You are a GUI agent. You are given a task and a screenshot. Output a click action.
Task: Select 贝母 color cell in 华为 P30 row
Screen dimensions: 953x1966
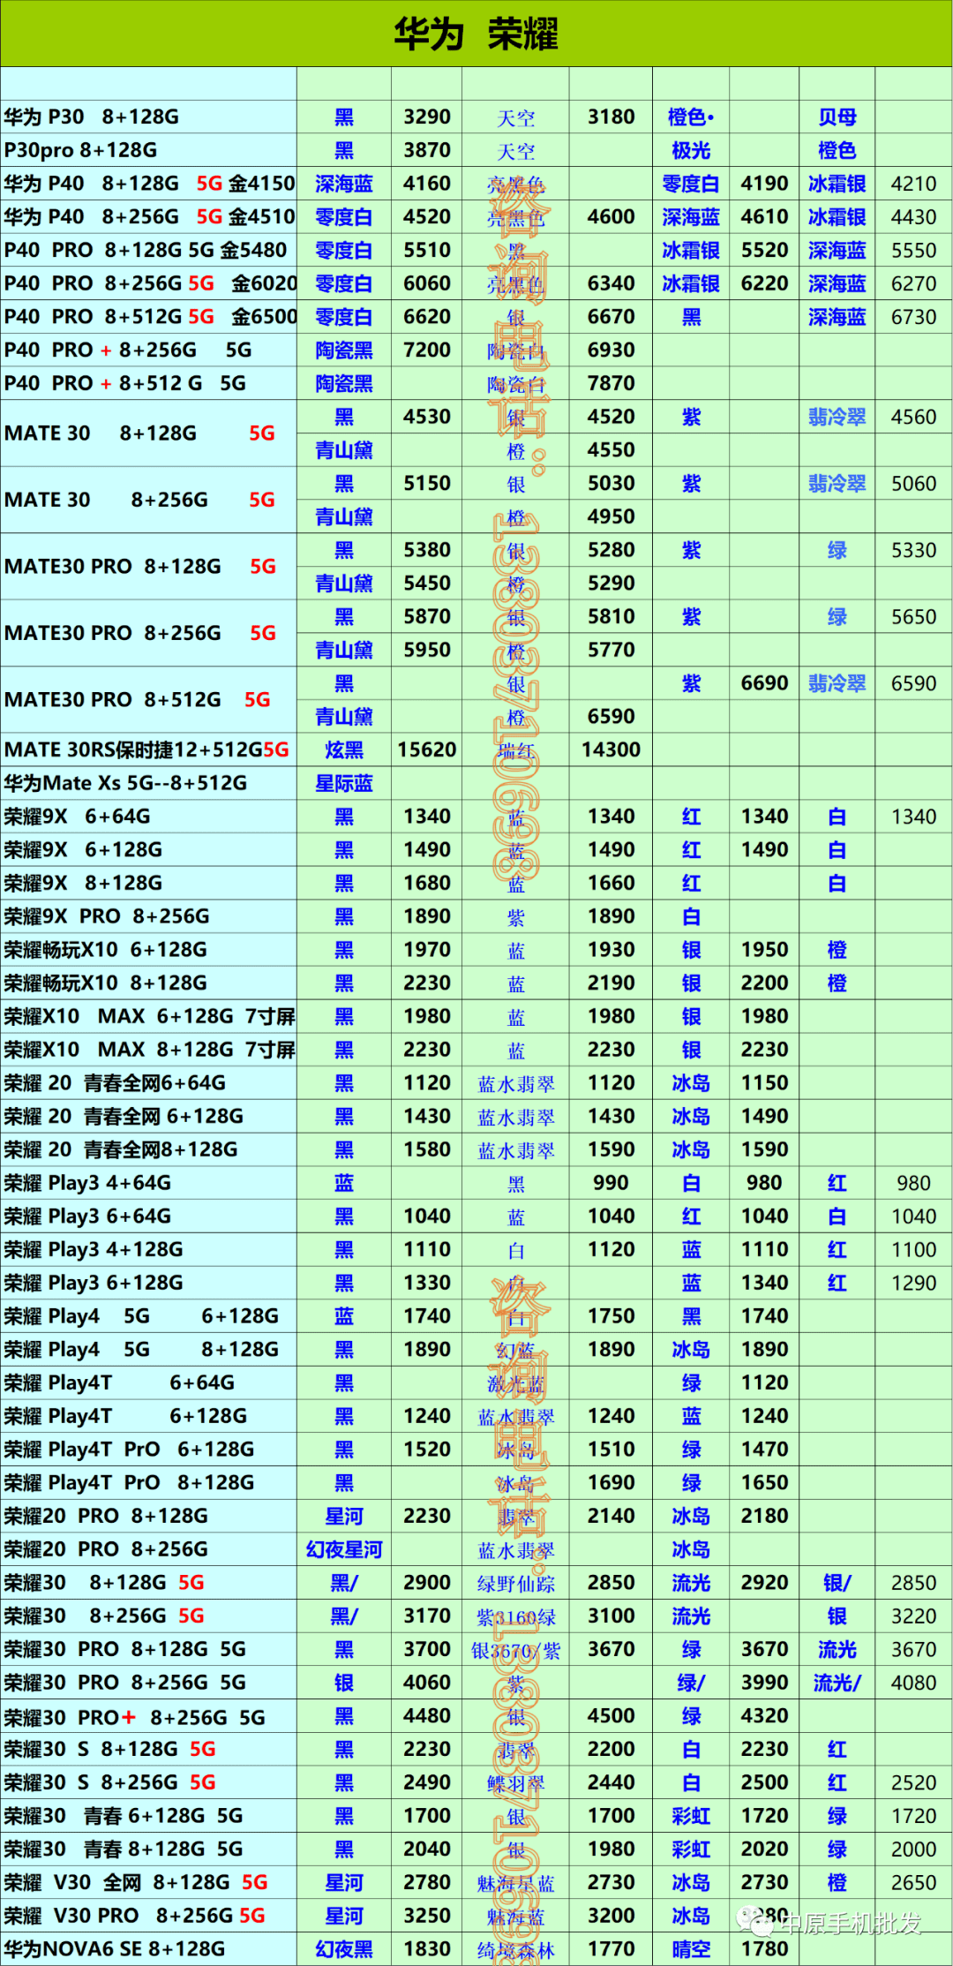tap(837, 117)
